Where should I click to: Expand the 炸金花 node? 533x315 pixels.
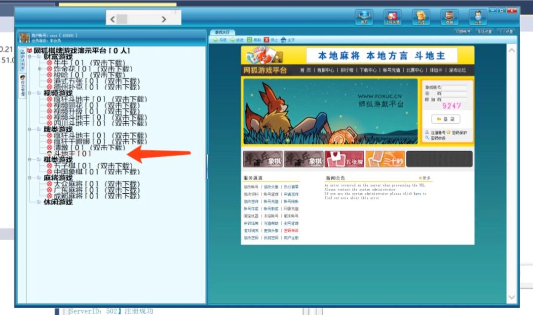tap(40, 69)
